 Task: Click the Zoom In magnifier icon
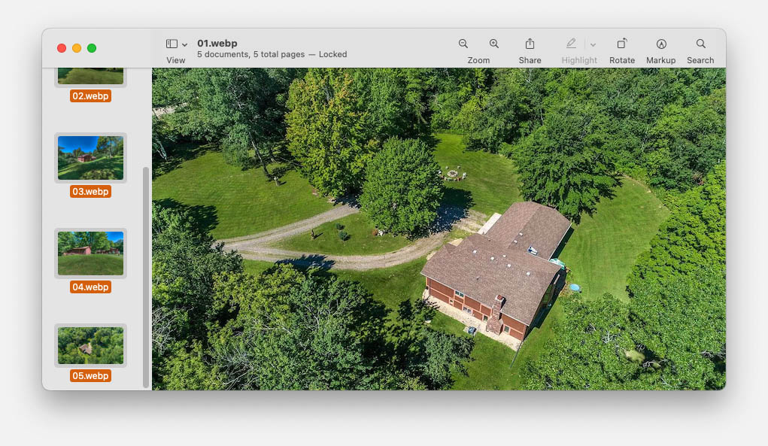coord(494,44)
